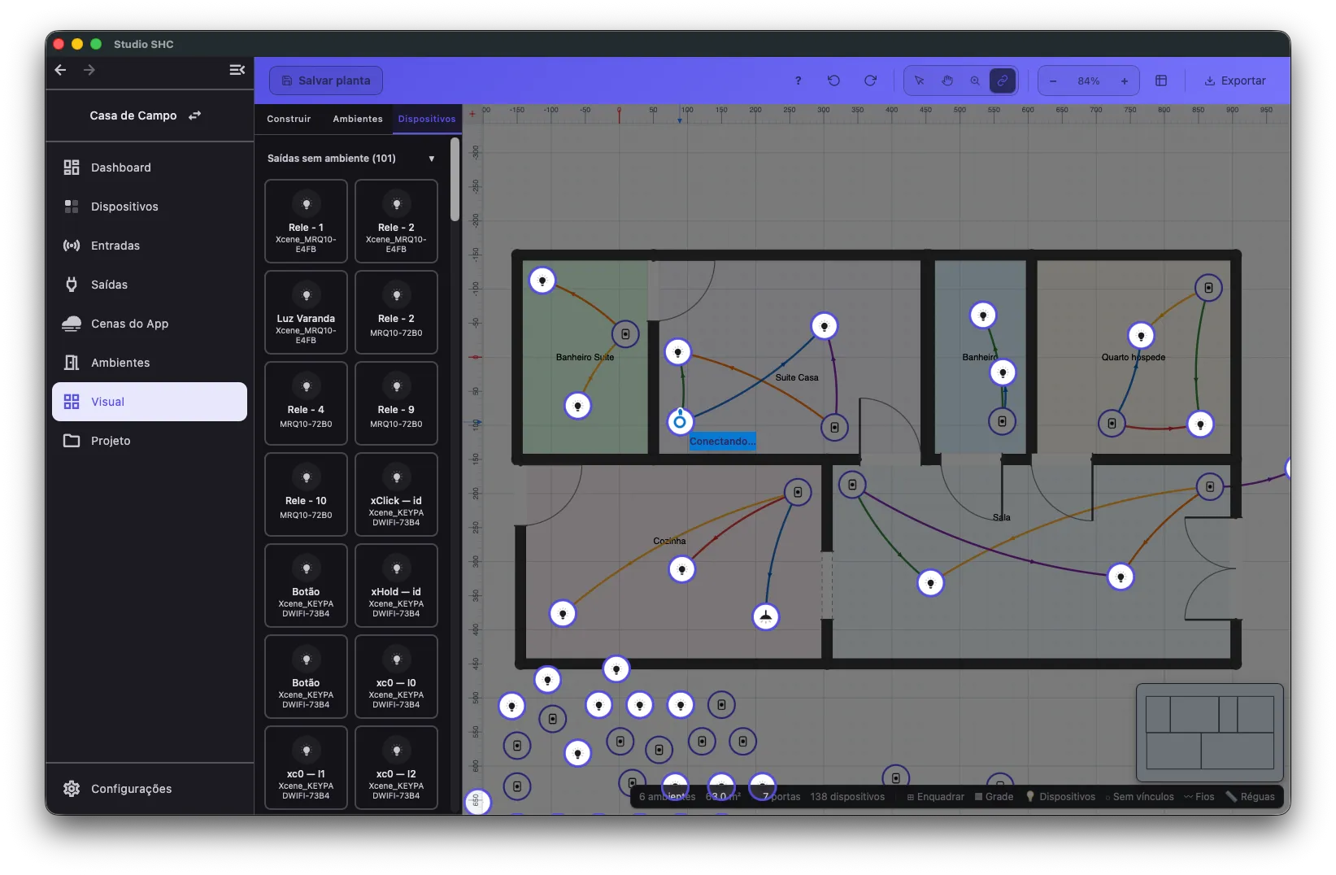Toggle the panel layout icon
This screenshot has height=875, width=1336.
(1161, 81)
